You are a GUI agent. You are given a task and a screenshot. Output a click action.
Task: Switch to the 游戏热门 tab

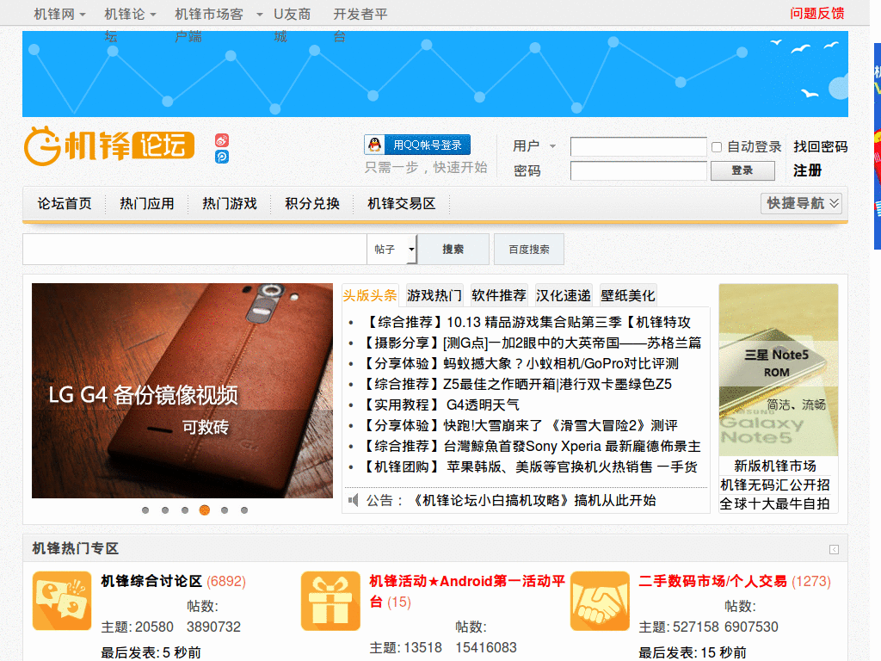tap(434, 296)
